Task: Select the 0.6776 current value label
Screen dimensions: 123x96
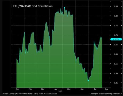Action: (x=116, y=39)
